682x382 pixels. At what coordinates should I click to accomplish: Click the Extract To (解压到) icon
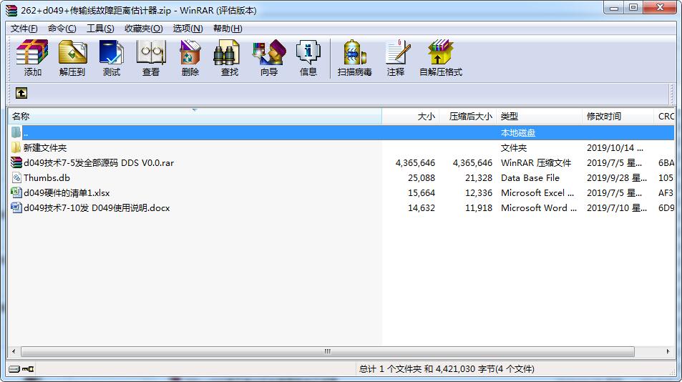pos(72,58)
